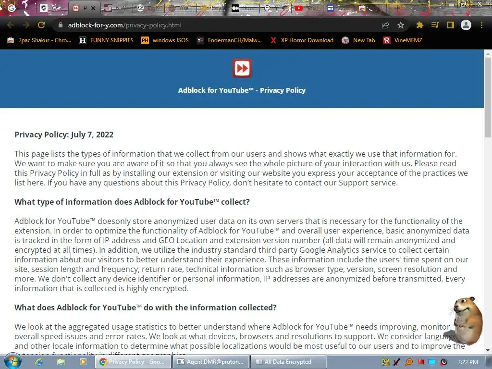Open the FUNNY SNIPPIES bookmark

106,40
